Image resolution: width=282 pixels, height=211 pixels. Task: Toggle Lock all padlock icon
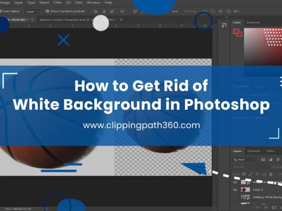(x=271, y=174)
